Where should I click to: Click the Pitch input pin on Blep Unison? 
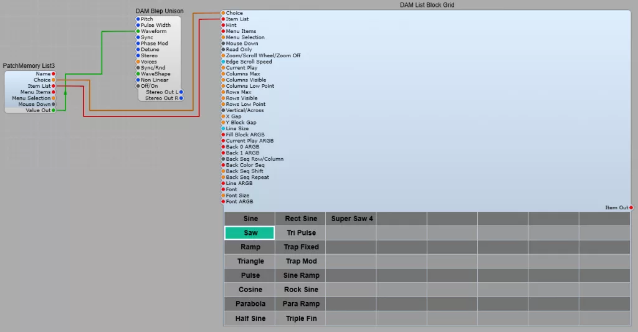pyautogui.click(x=138, y=19)
